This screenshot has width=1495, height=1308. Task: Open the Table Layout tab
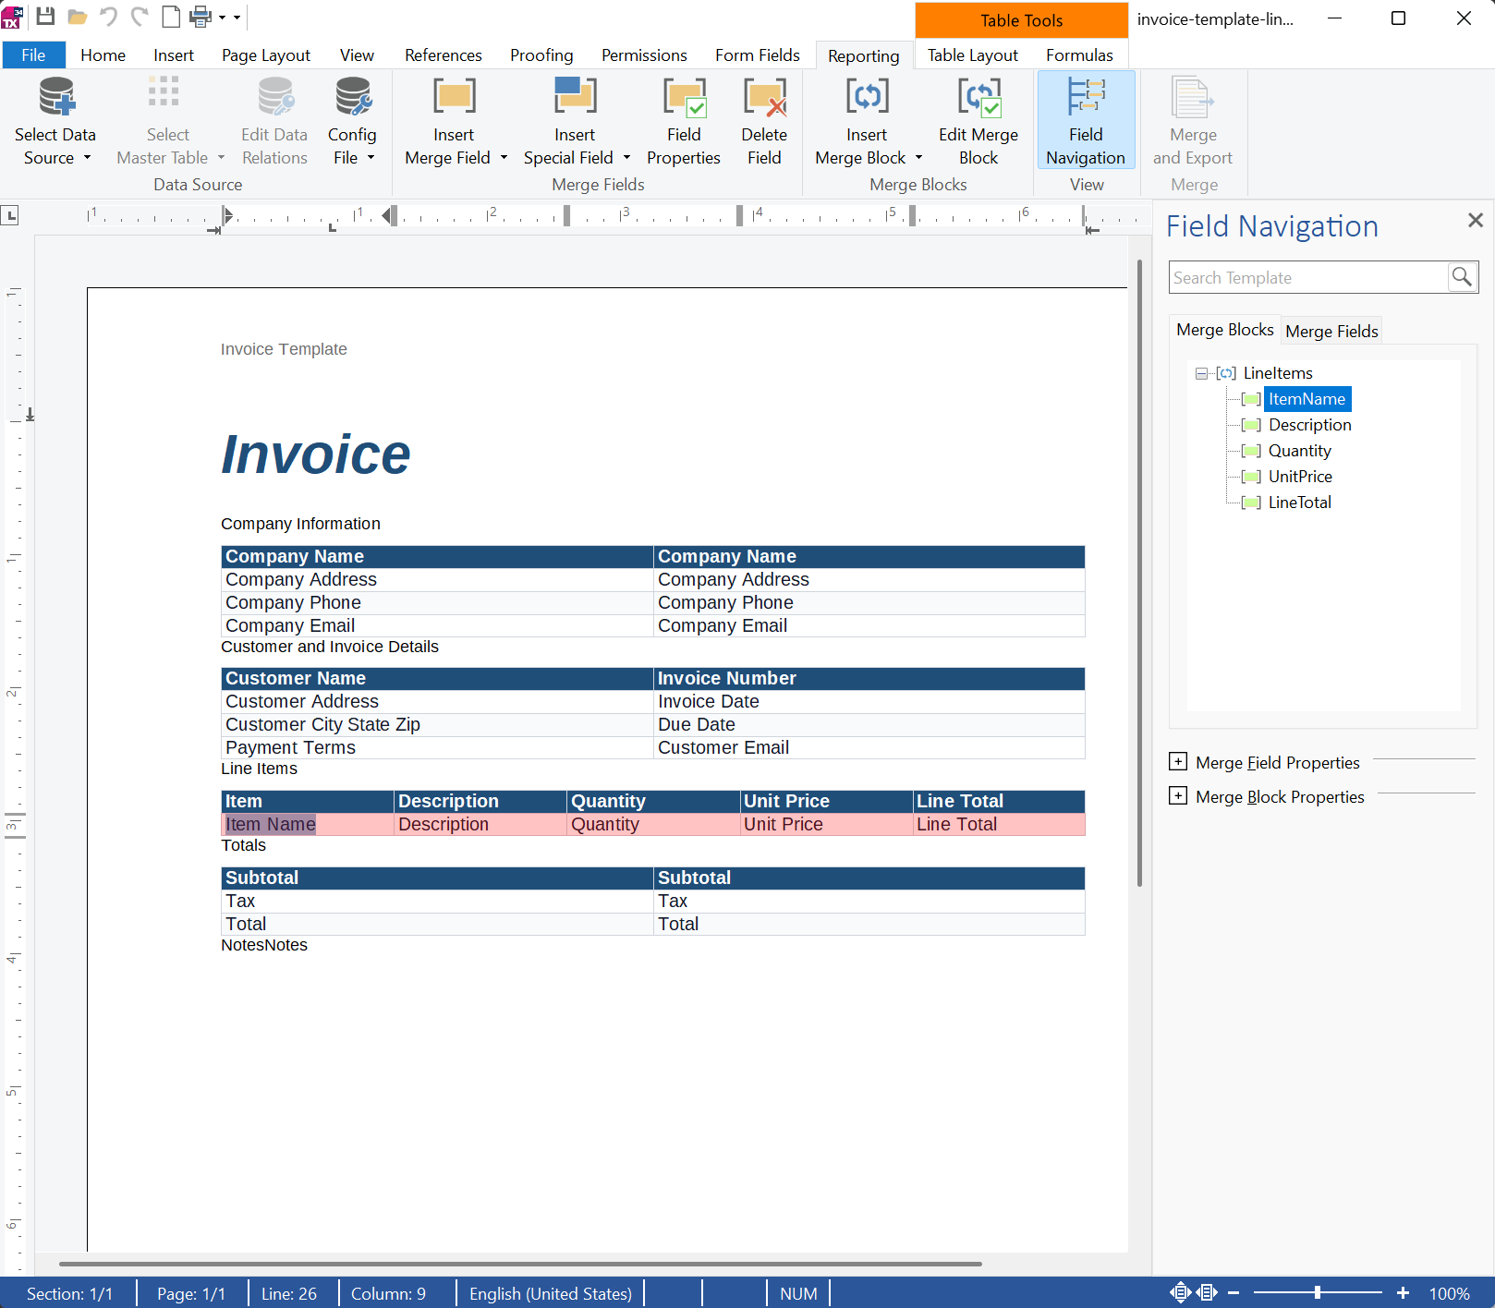click(x=973, y=55)
